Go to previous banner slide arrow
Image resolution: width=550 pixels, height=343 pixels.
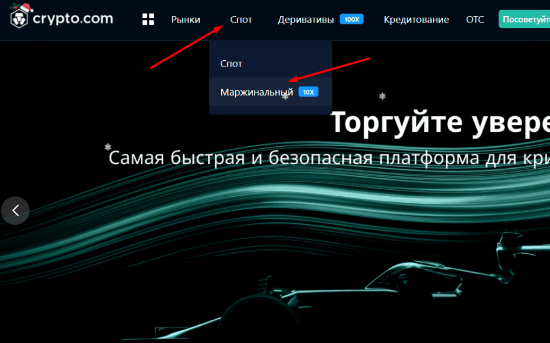[x=16, y=211]
